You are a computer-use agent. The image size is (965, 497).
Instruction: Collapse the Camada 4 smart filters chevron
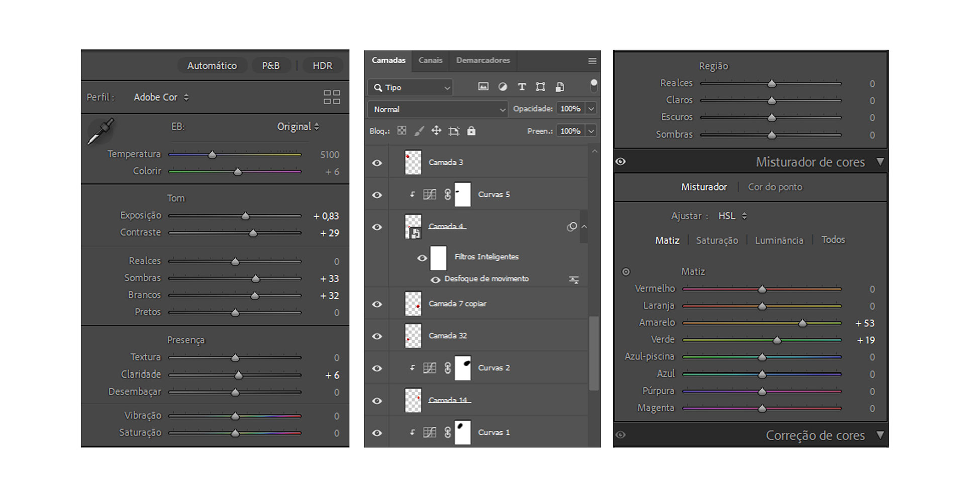pyautogui.click(x=584, y=227)
